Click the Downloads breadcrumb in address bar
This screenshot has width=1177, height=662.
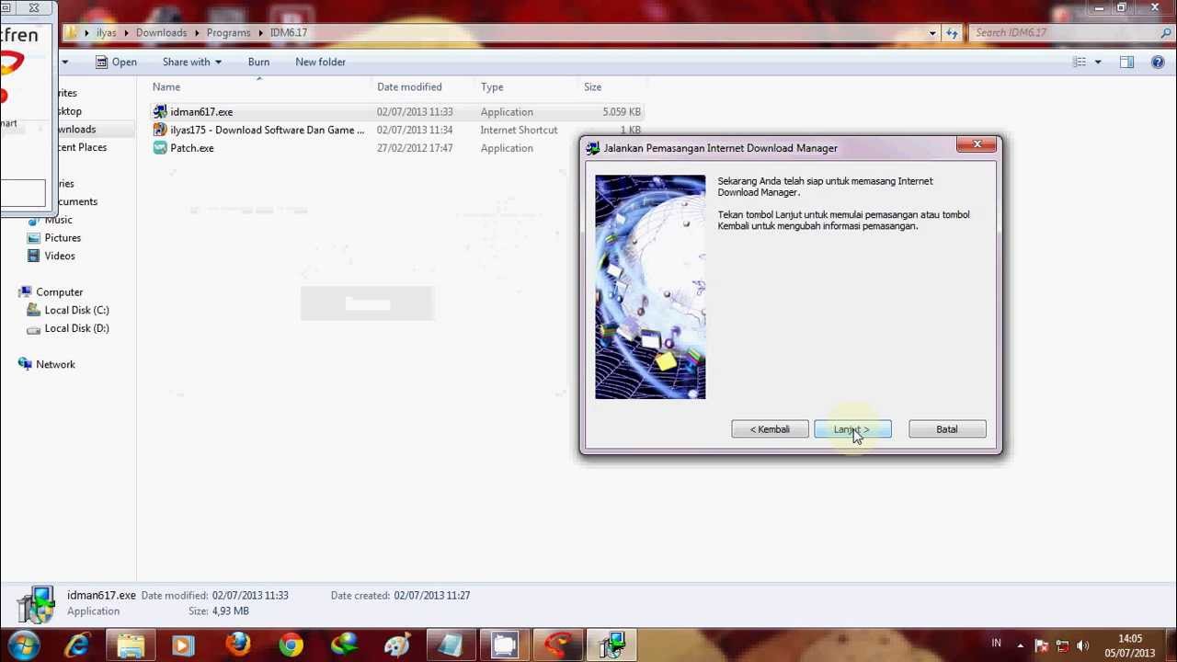pyautogui.click(x=161, y=32)
